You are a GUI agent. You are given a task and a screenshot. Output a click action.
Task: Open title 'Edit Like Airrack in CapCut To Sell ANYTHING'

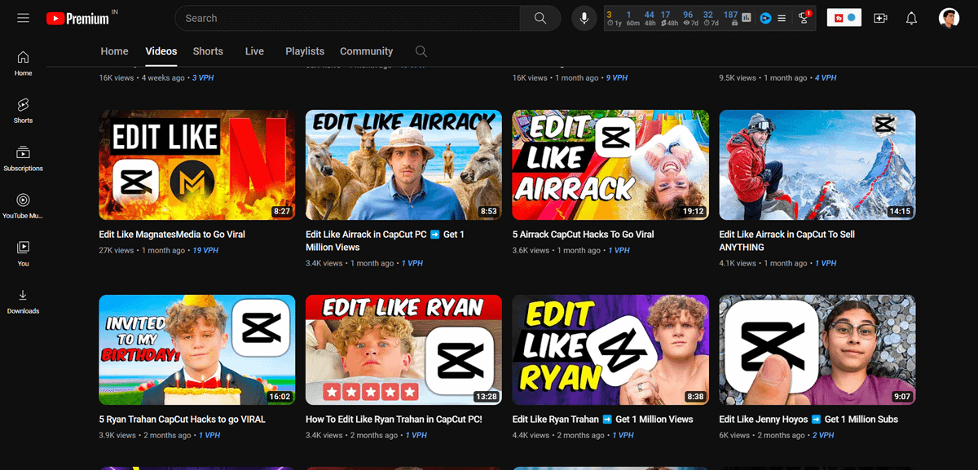click(x=786, y=240)
